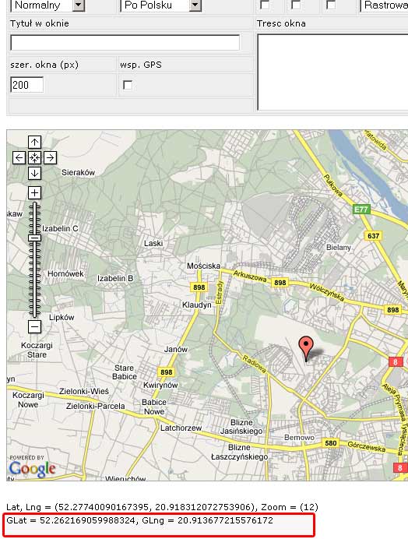The height and width of the screenshot is (539, 408).
Task: Click the Izabelin C label on the map
Action: click(60, 228)
